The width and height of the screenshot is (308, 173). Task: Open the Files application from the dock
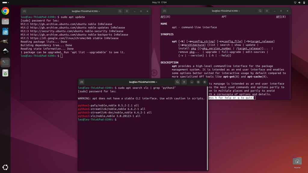[x=5, y=21]
